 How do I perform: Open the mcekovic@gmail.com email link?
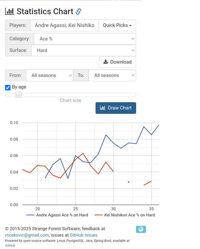pyautogui.click(x=27, y=235)
